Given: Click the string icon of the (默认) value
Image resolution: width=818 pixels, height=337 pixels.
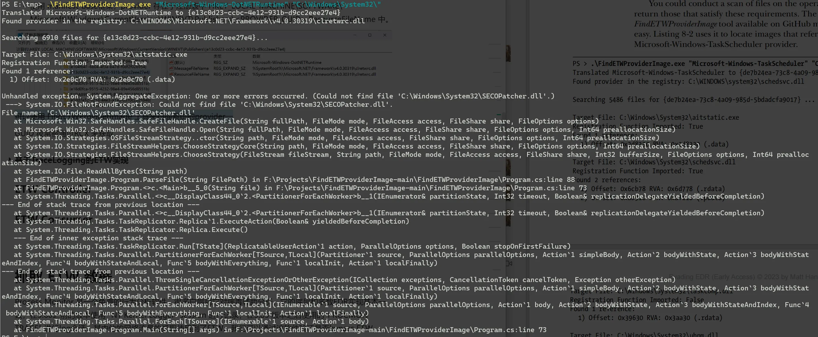Looking at the screenshot, I should [x=171, y=62].
